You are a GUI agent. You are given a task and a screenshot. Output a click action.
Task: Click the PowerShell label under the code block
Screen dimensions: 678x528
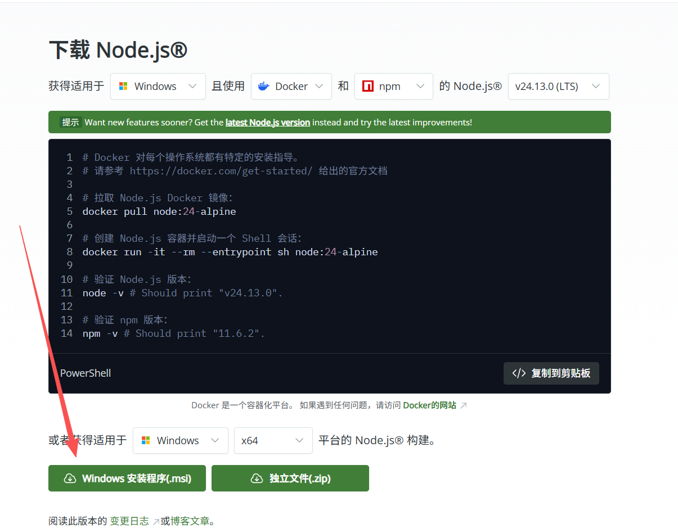[86, 373]
